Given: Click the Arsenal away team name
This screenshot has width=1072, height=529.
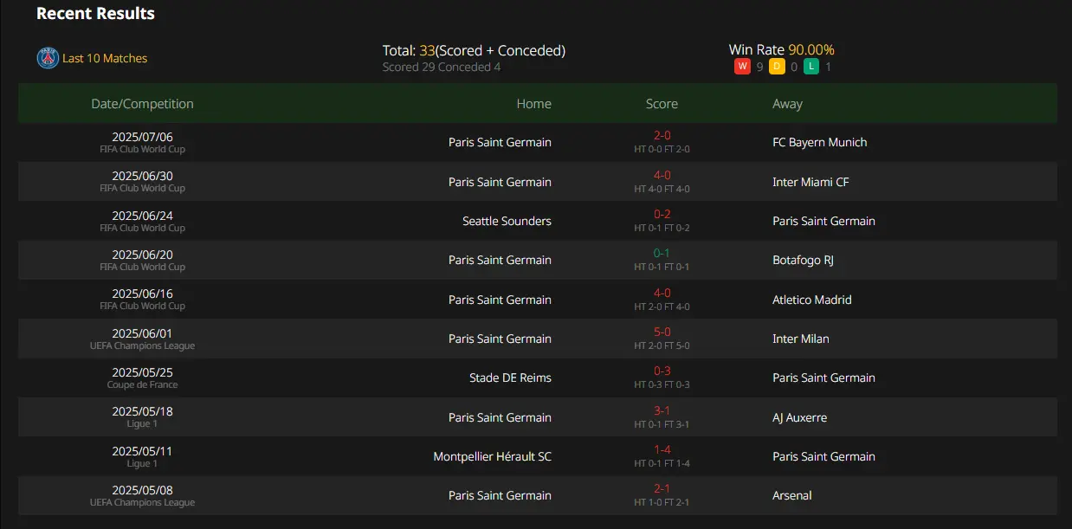Looking at the screenshot, I should pos(792,495).
